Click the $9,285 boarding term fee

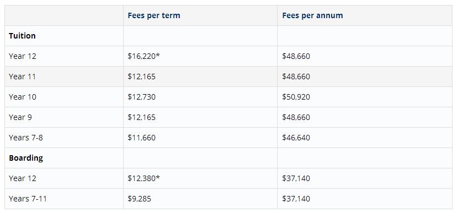pos(139,199)
